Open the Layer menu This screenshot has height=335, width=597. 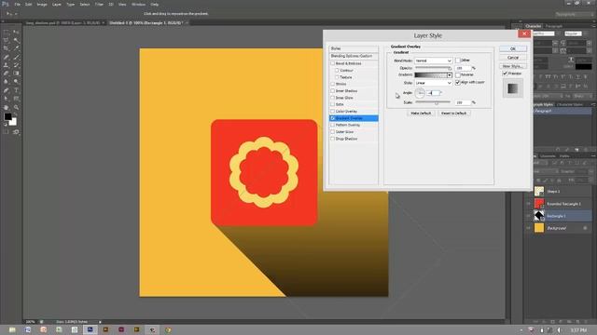pos(56,4)
